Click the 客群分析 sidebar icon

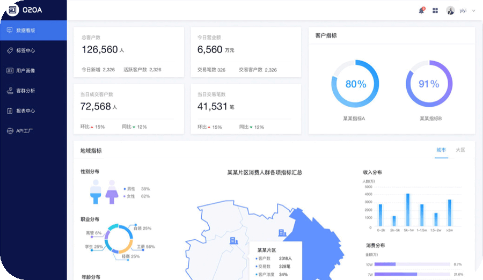coord(10,91)
